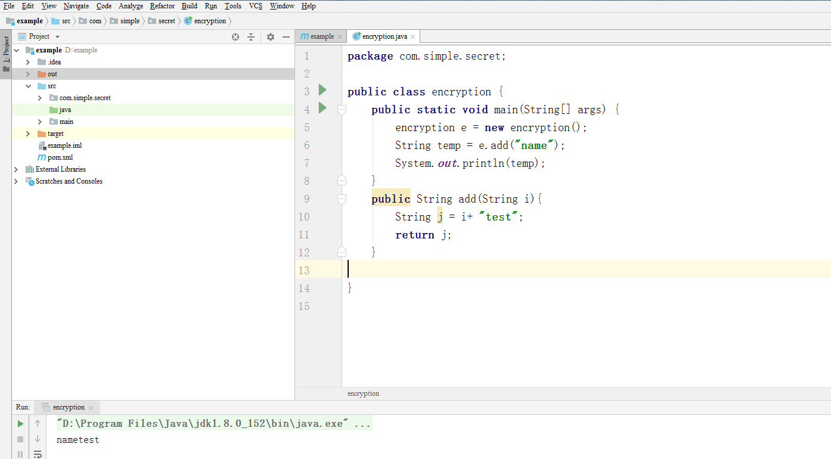The height and width of the screenshot is (459, 831).
Task: Open Project panel settings gear
Action: (x=271, y=37)
